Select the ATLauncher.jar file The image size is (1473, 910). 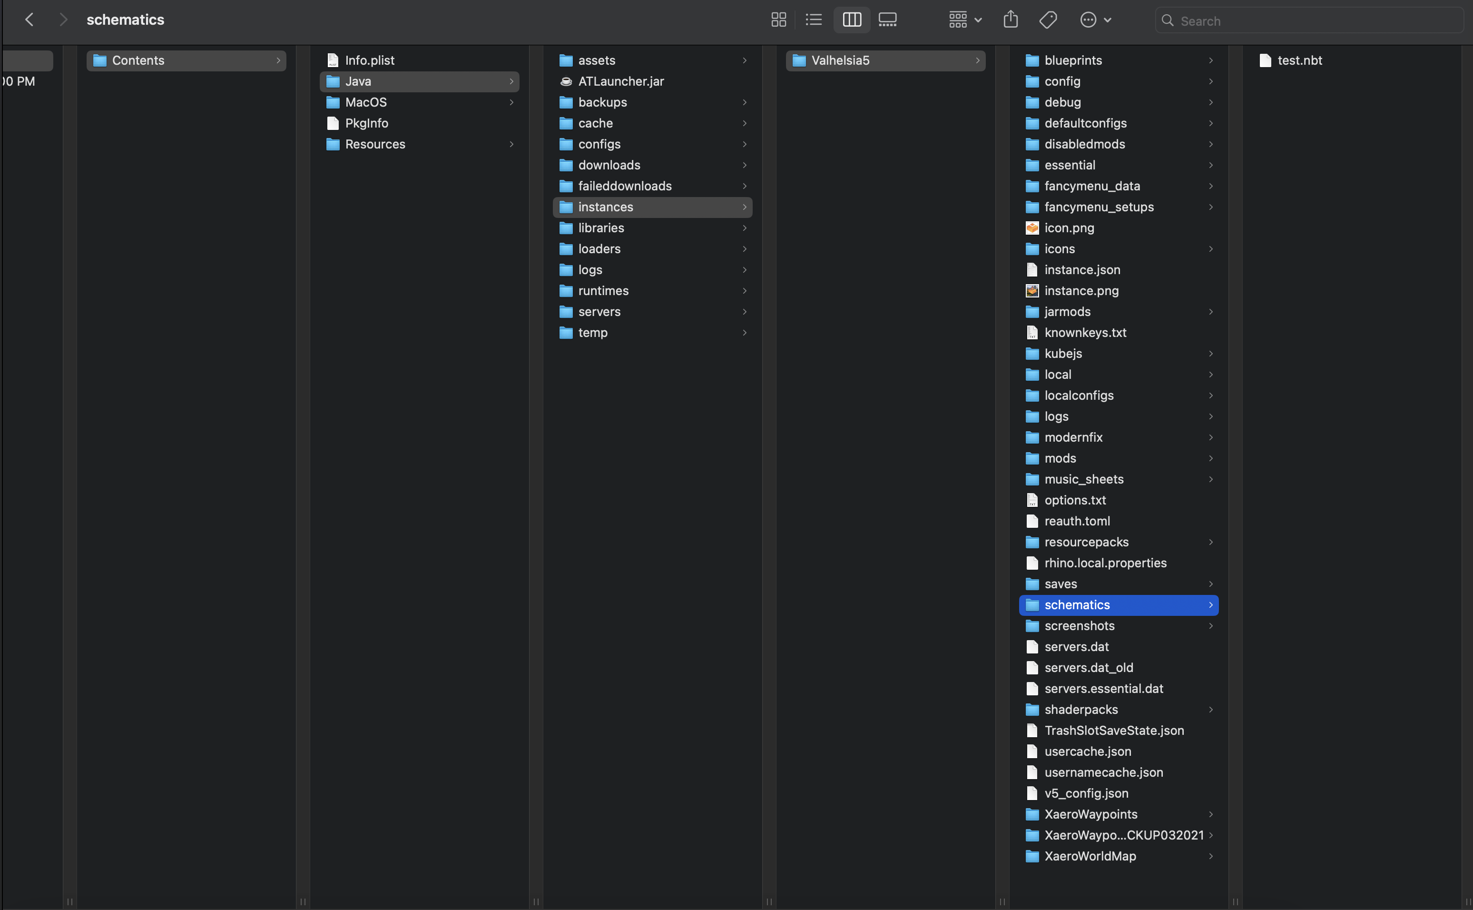[621, 81]
